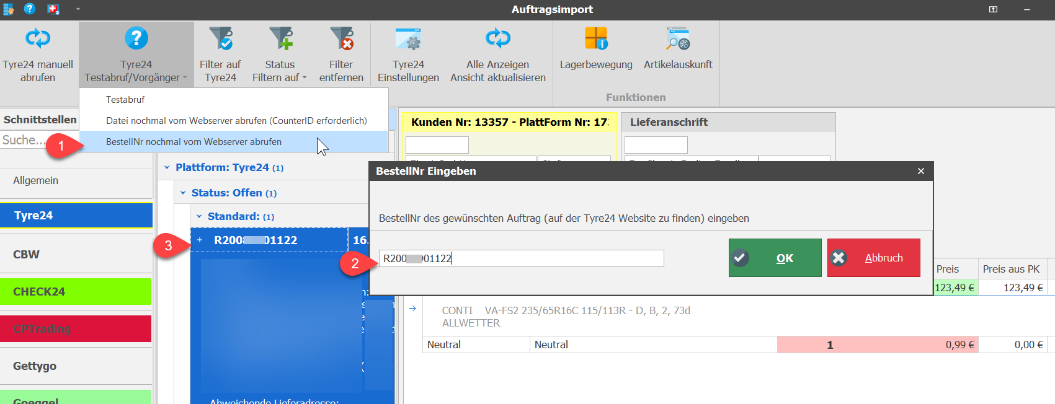Select CHECK24 interface
Viewport: 1055px width, 404px height.
[76, 292]
